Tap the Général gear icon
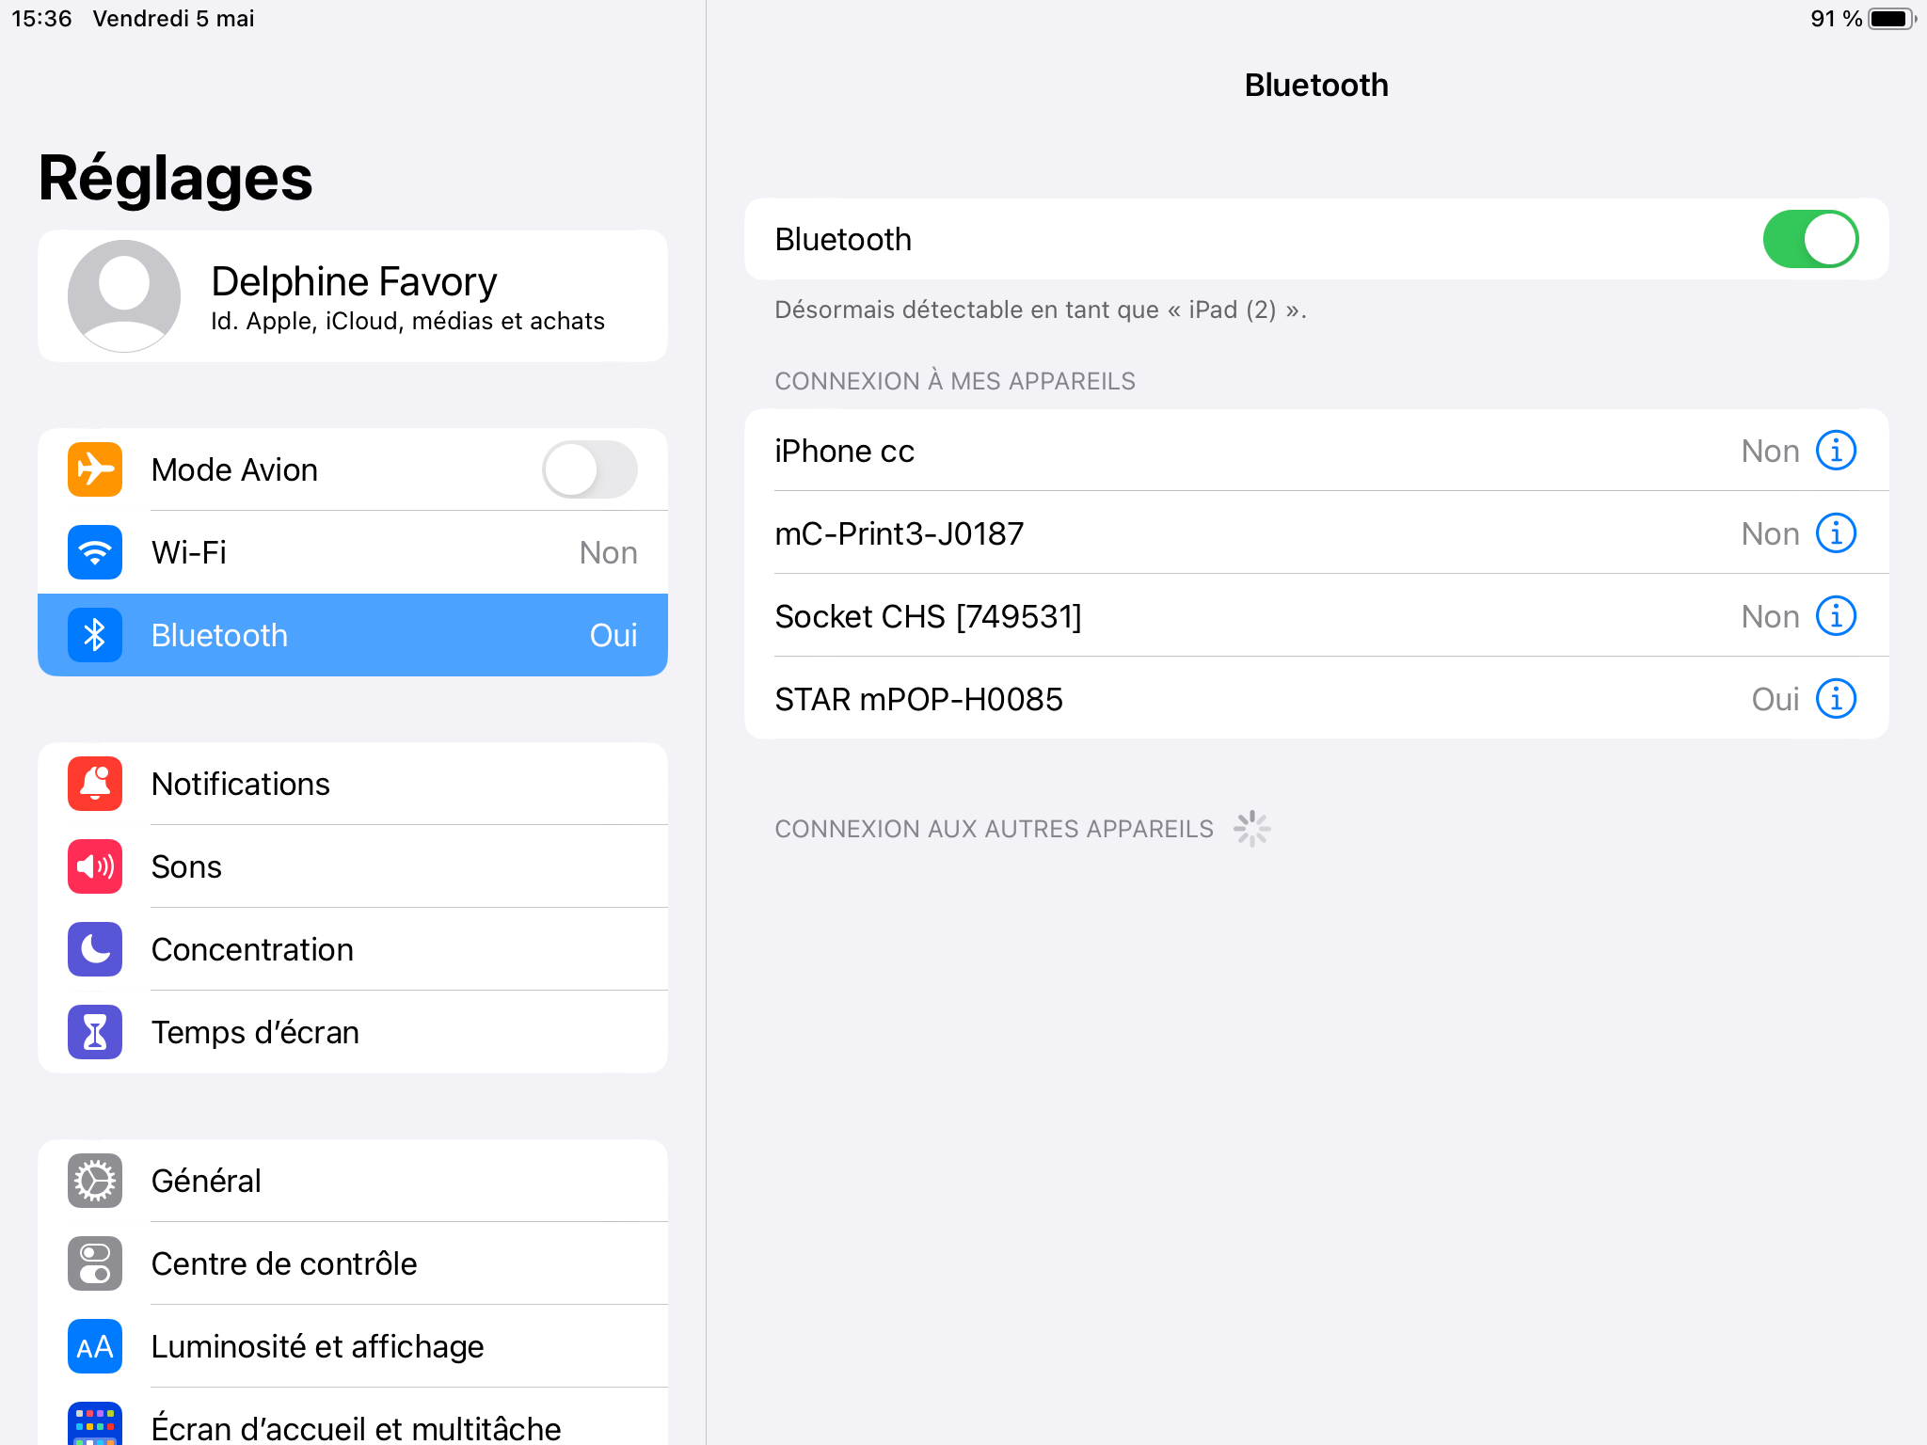Image resolution: width=1927 pixels, height=1445 pixels. pyautogui.click(x=95, y=1180)
